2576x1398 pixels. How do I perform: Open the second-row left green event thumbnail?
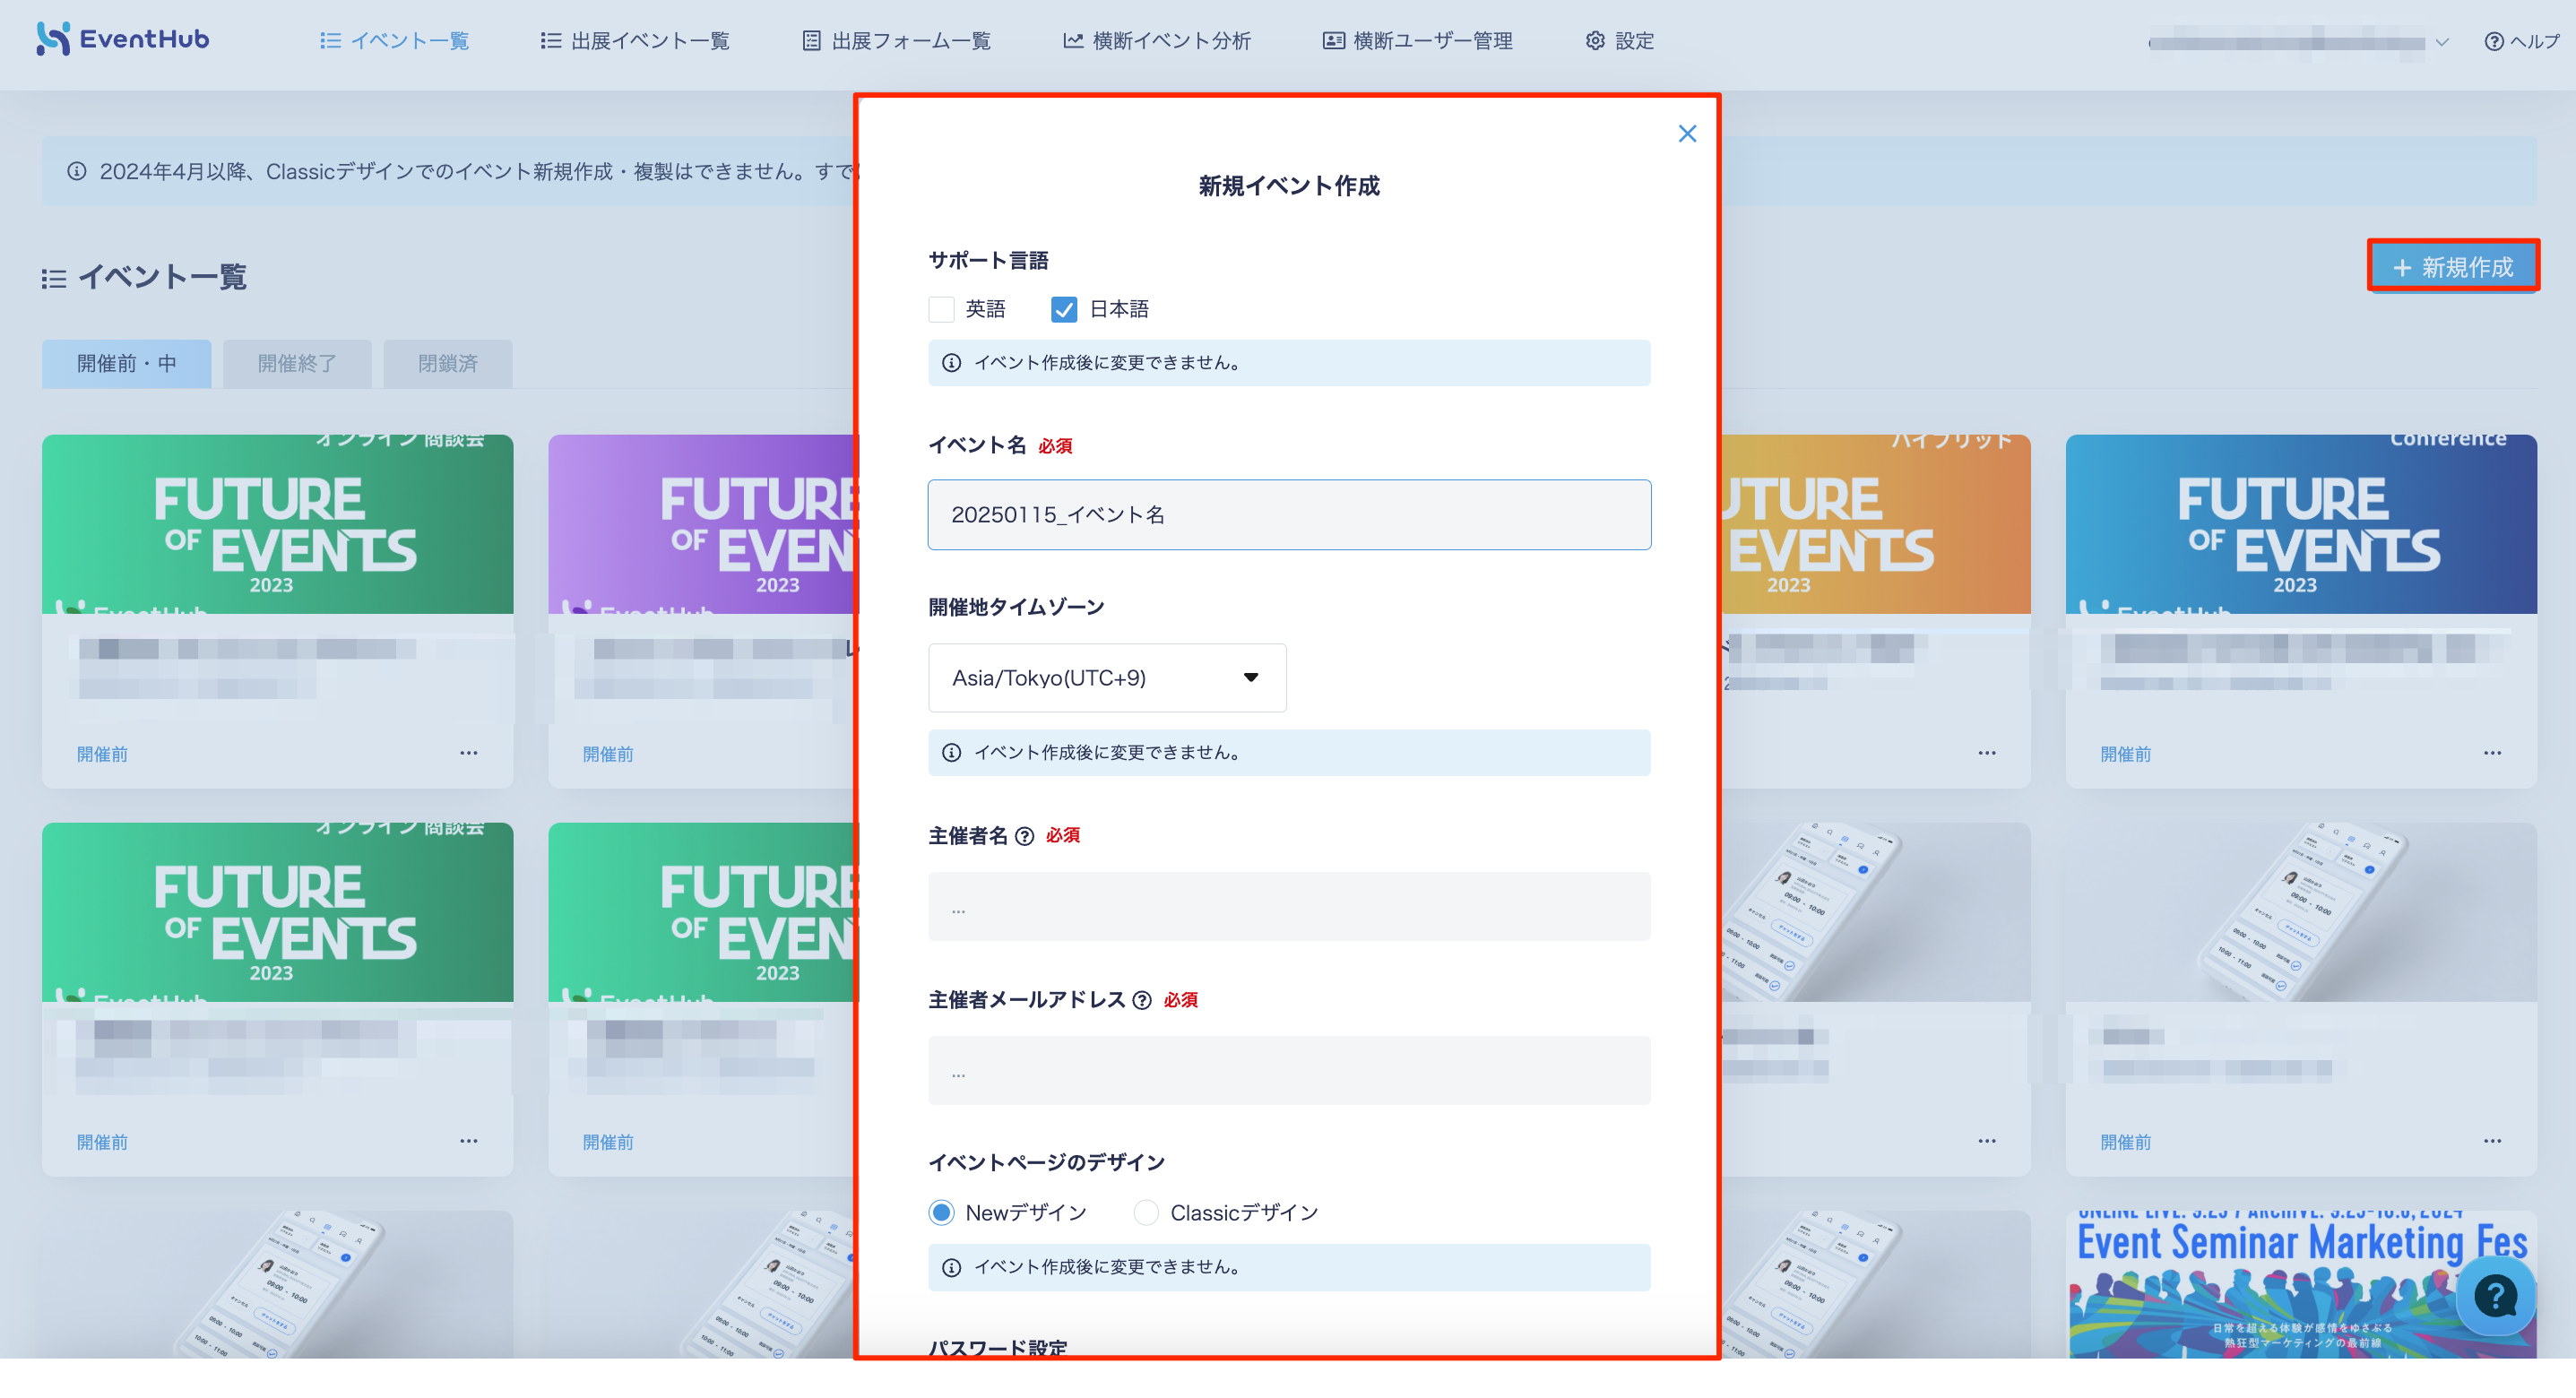click(x=277, y=912)
